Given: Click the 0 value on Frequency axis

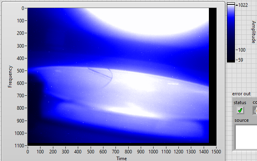Looking at the screenshot, I should click(23, 8).
